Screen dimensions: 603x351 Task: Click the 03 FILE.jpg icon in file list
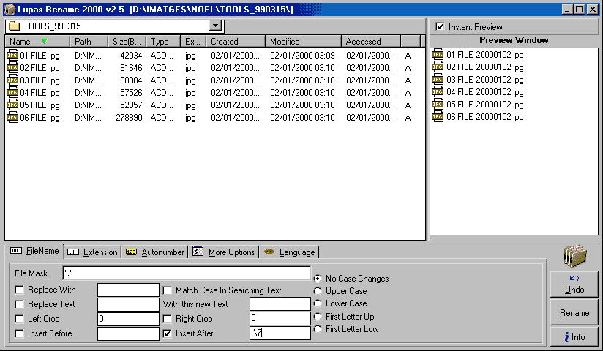pyautogui.click(x=12, y=80)
